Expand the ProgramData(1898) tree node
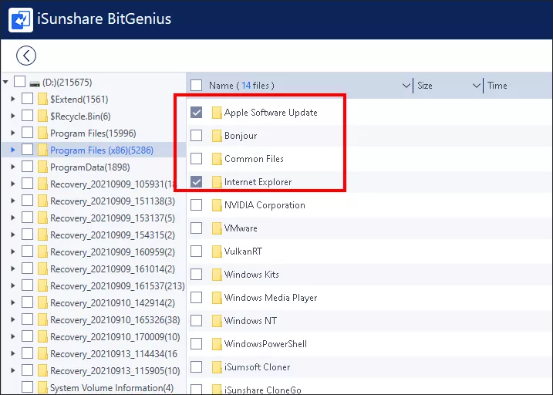Image resolution: width=553 pixels, height=395 pixels. tap(13, 167)
